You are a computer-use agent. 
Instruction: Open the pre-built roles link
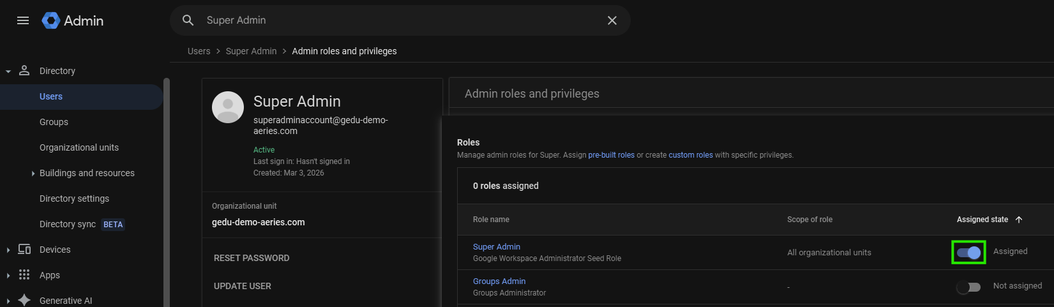(x=611, y=155)
